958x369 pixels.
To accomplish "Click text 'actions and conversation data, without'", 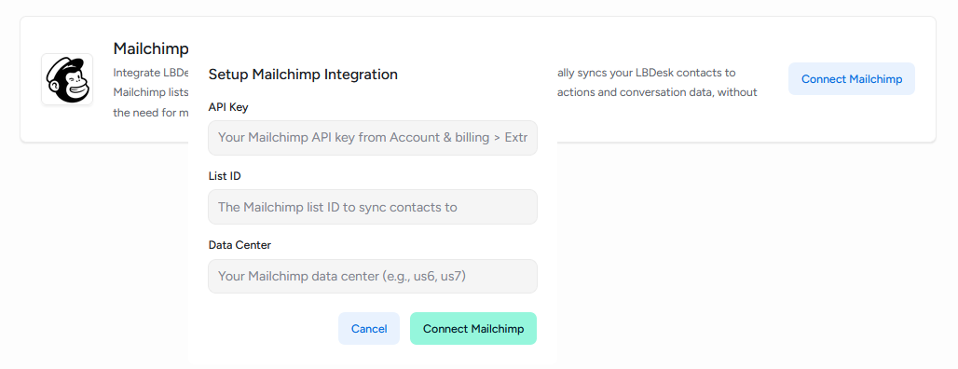I will point(657,92).
